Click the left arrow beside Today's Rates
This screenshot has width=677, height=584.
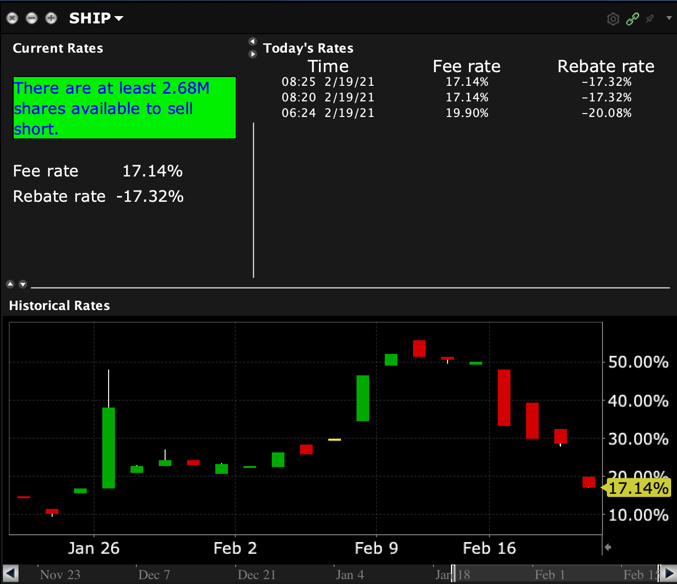tap(252, 41)
